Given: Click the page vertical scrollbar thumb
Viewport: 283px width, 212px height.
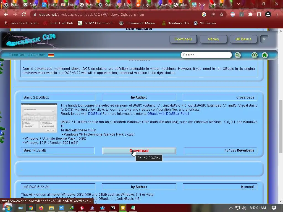Looking at the screenshot, I should pyautogui.click(x=281, y=126).
